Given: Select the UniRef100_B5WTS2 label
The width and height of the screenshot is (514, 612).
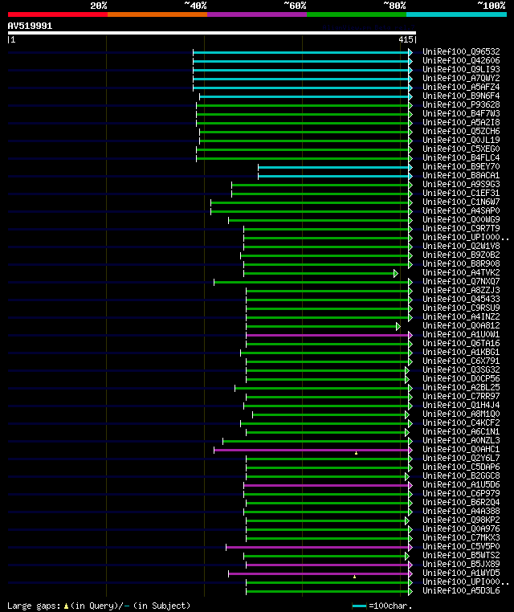Looking at the screenshot, I should (x=461, y=556).
